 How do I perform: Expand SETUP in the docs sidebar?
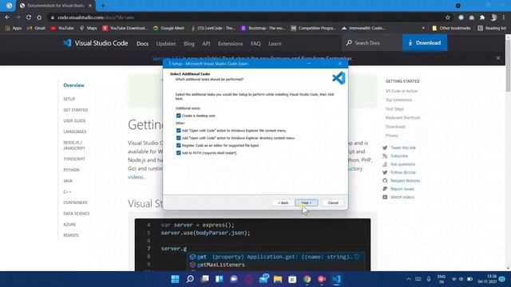click(x=69, y=99)
